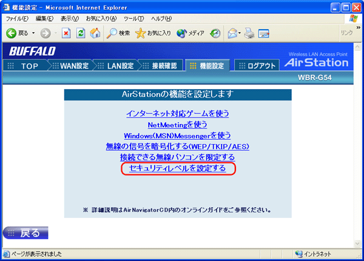Open 無線の信号を暗号化する(WEP/TKIP/AES) link

pos(178,147)
